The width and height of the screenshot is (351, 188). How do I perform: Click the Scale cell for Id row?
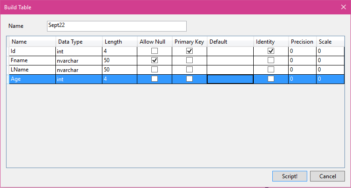pyautogui.click(x=330, y=51)
